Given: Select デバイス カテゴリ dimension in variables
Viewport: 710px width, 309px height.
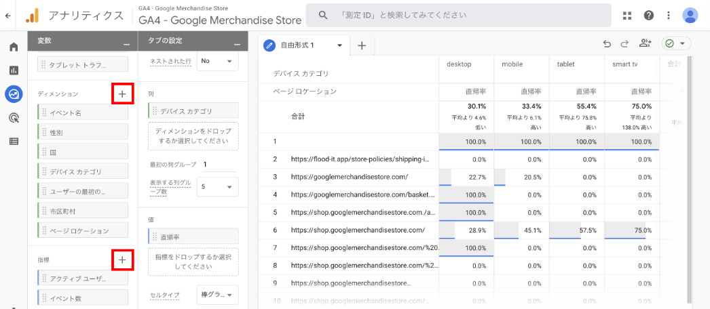Looking at the screenshot, I should tap(83, 171).
